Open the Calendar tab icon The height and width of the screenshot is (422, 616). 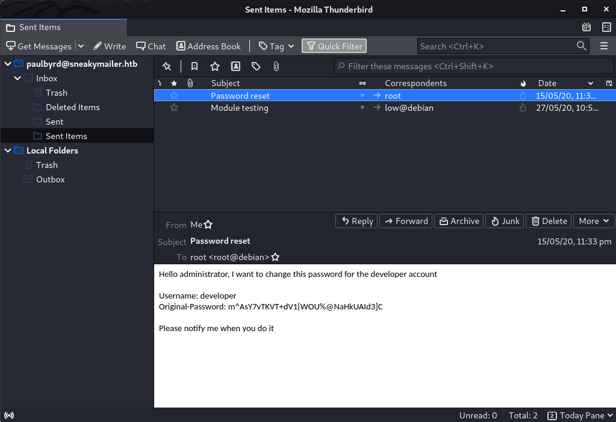586,27
